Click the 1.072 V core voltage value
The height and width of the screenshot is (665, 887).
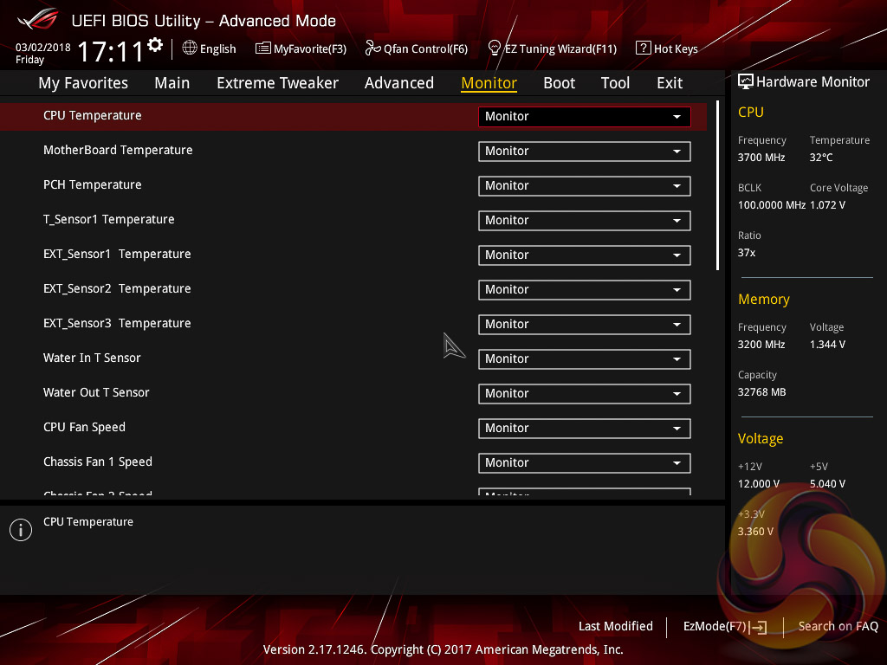click(827, 204)
